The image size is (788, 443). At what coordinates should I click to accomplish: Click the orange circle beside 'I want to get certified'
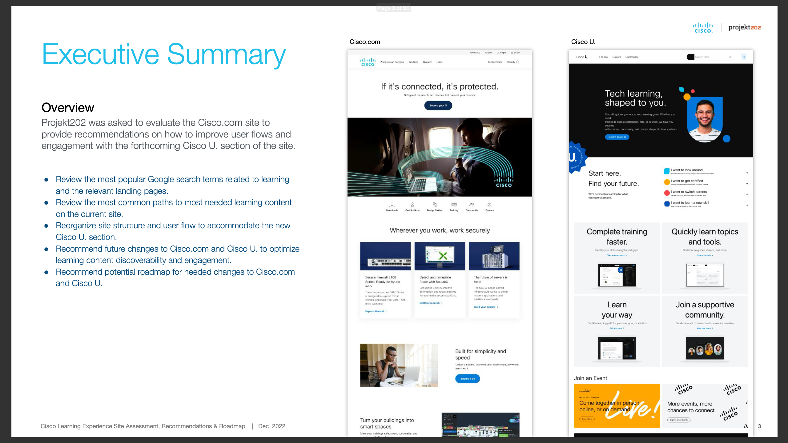coord(667,182)
